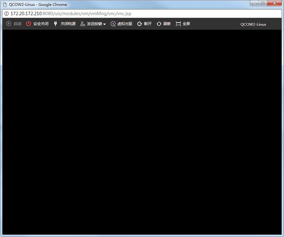
Task: Click the red power icon for safe shutdown
Action: tap(29, 24)
